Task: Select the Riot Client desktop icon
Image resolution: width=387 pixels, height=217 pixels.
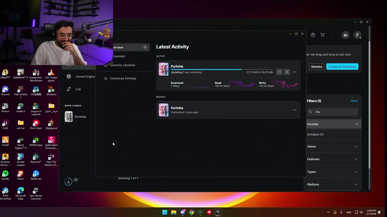Action: point(36,124)
